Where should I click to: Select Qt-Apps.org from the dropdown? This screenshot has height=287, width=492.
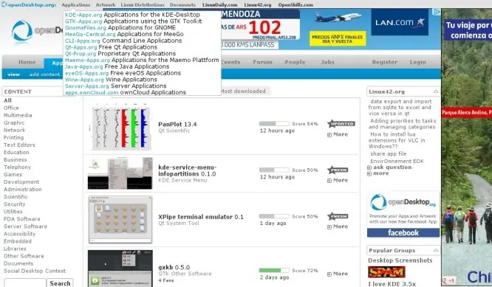(81, 47)
